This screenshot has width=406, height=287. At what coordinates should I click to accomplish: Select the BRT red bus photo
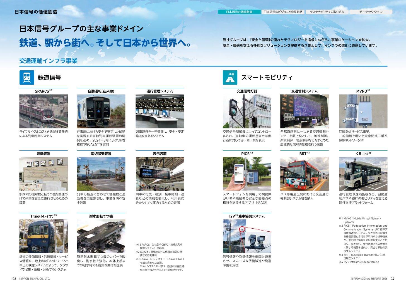[304, 174]
